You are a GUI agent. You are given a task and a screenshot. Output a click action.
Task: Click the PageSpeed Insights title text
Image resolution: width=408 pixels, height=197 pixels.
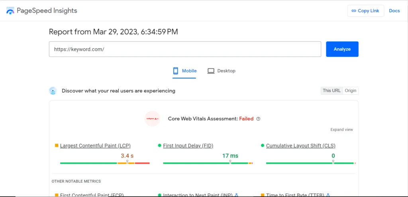click(47, 11)
